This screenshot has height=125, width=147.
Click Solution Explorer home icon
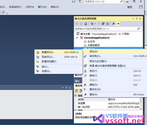[86, 24]
